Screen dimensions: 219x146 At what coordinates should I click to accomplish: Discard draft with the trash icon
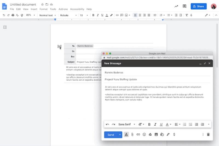click(208, 135)
